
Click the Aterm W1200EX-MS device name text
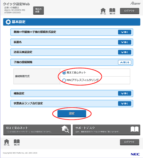click(15, 10)
